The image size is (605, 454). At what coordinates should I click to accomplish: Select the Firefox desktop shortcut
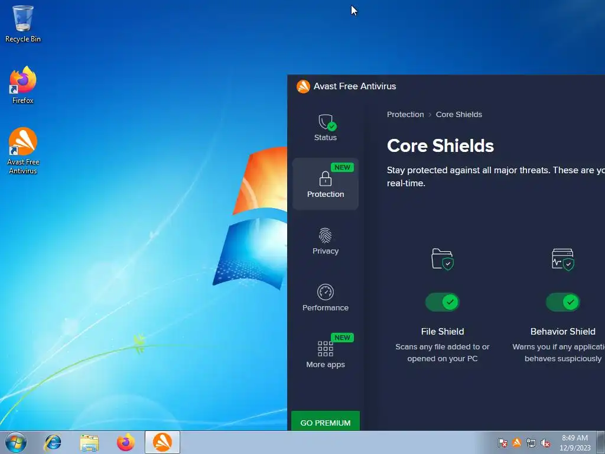coord(23,85)
